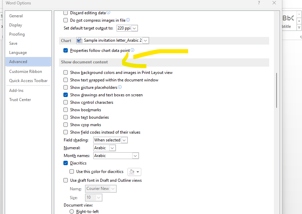This screenshot has height=214, width=302.
Task: Uncheck Show drawings and text boxes on screen
Action: pyautogui.click(x=66, y=95)
